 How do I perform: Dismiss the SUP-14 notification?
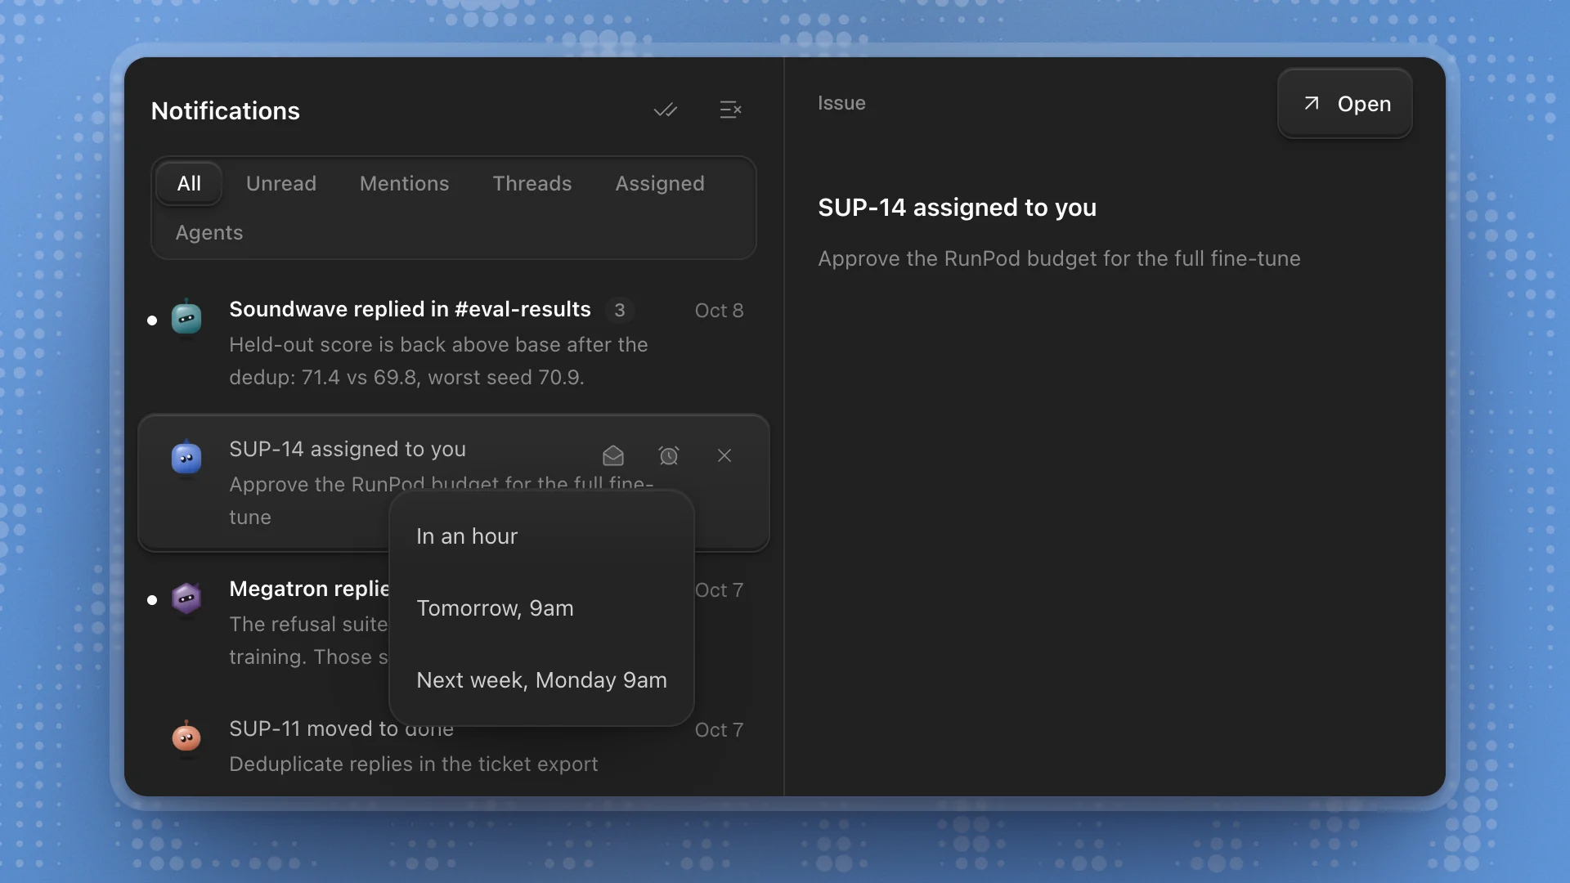click(x=724, y=455)
